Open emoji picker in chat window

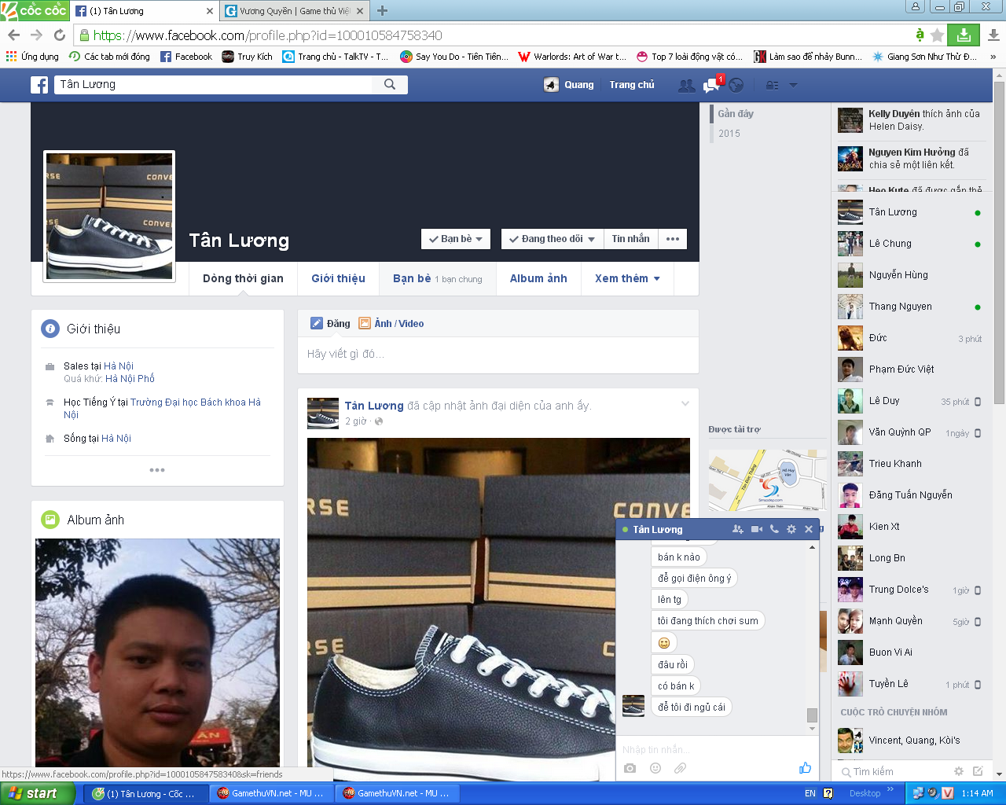[x=655, y=768]
